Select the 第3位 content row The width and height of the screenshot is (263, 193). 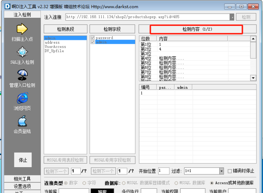[195, 54]
